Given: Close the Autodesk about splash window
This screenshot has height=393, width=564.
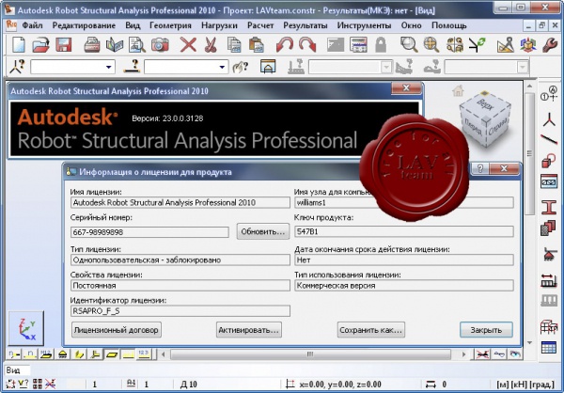Looking at the screenshot, I should pos(406,88).
